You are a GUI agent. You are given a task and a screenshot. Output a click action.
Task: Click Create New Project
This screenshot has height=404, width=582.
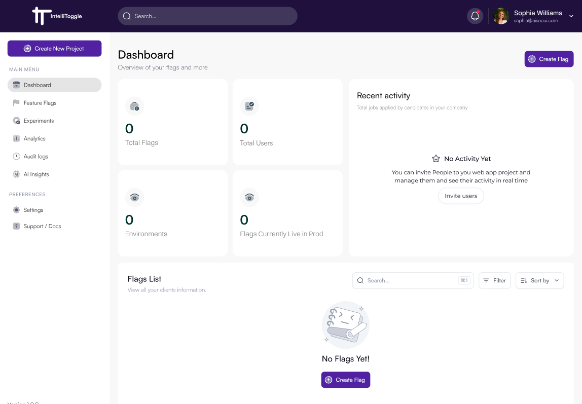[x=54, y=48]
